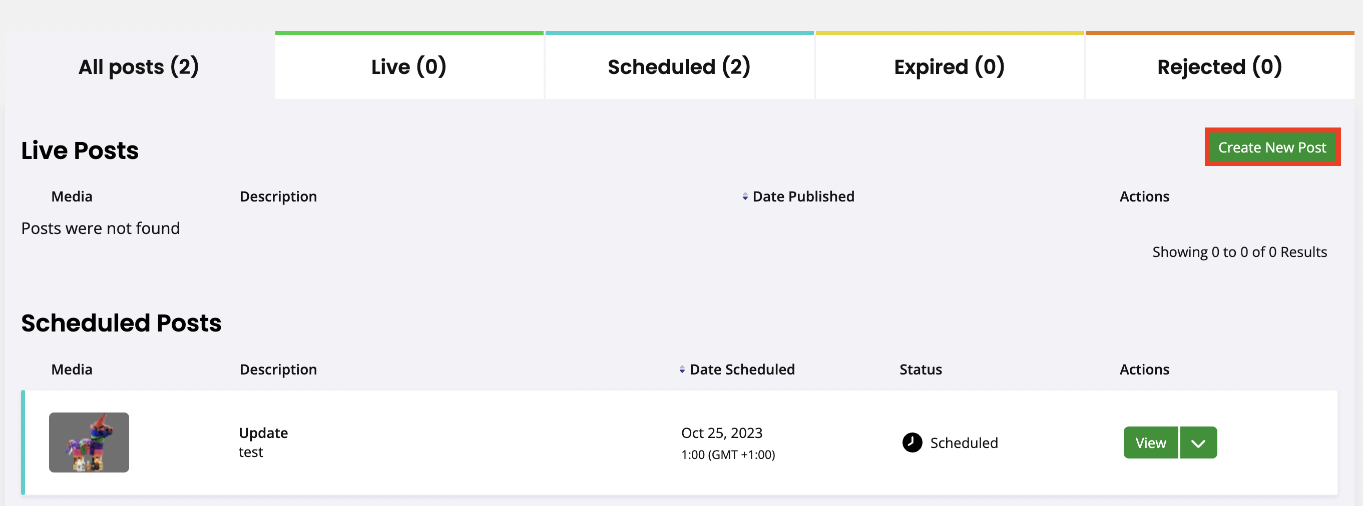Click the Media header in Live Posts
The image size is (1363, 506).
click(72, 196)
